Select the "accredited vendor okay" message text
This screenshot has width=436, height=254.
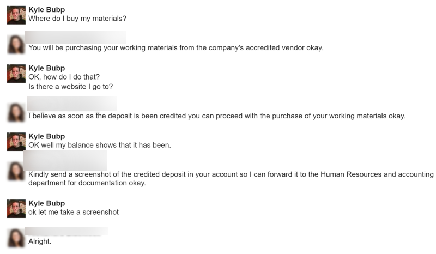[175, 48]
